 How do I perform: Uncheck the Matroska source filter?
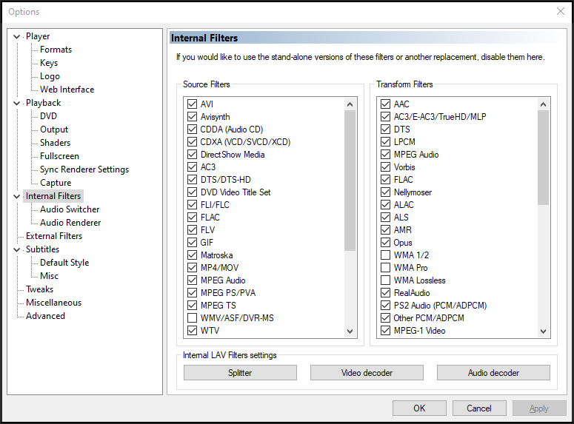pyautogui.click(x=193, y=255)
